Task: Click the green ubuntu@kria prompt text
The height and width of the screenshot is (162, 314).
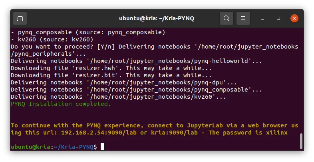Action: (x=31, y=147)
